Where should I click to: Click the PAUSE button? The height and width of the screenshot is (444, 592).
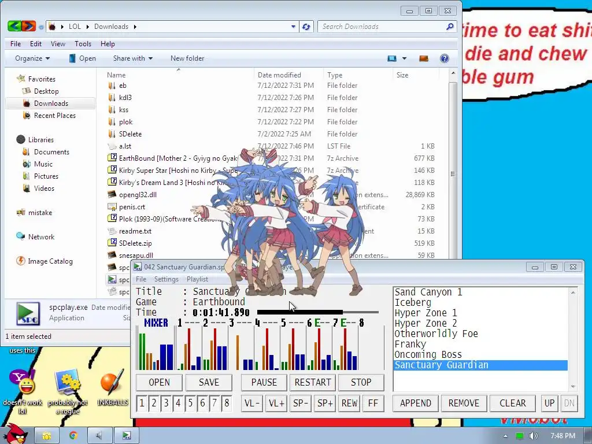(264, 383)
